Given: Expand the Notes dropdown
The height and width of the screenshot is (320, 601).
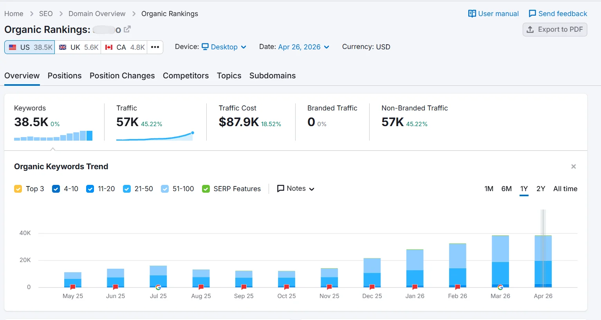Looking at the screenshot, I should click(x=296, y=189).
